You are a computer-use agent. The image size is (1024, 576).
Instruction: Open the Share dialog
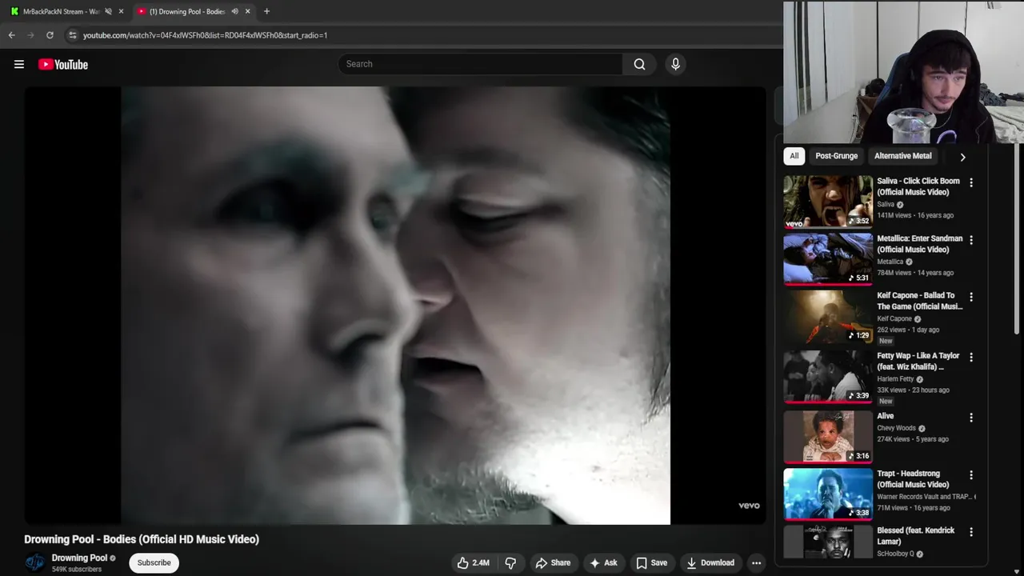tap(553, 562)
